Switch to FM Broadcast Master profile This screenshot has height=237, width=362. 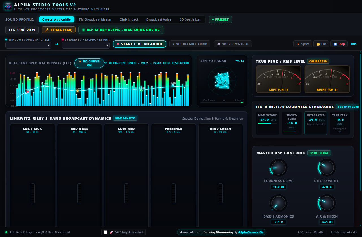[95, 19]
